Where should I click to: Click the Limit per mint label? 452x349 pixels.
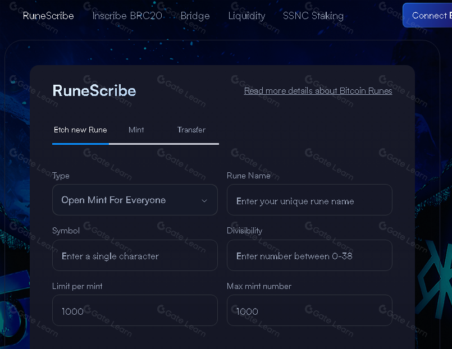[77, 286]
